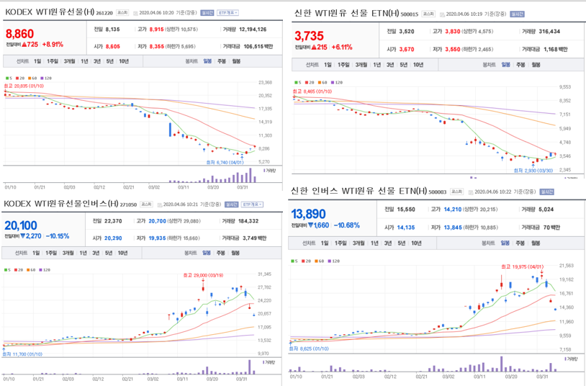Select 3년 line chart in KODEX inverse 271050 panel
586x386 pixels.
(96, 253)
